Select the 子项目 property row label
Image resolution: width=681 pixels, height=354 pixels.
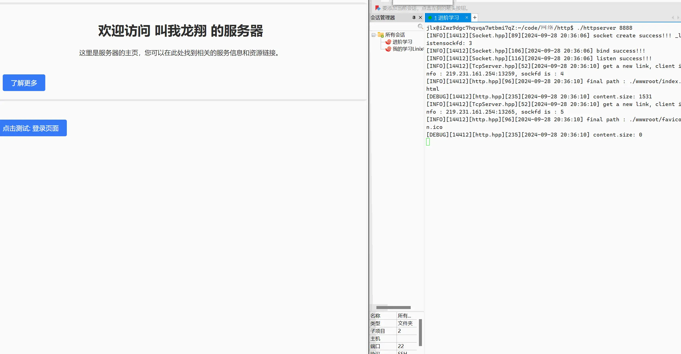[x=378, y=331]
